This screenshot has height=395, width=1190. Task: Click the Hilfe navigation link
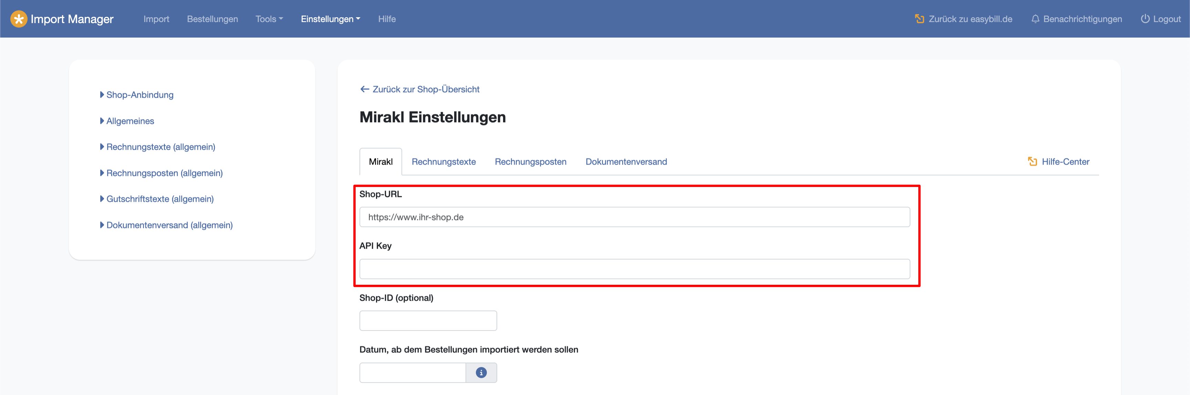point(387,19)
